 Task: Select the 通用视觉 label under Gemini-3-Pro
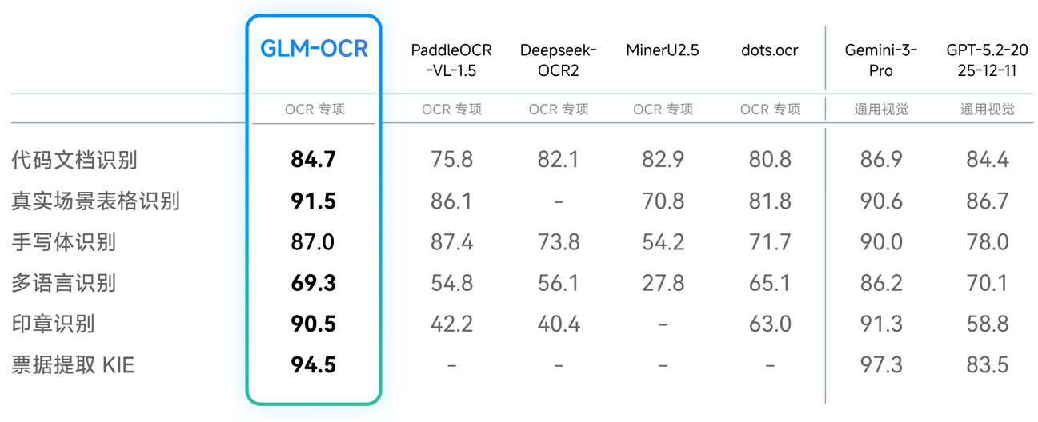click(880, 109)
